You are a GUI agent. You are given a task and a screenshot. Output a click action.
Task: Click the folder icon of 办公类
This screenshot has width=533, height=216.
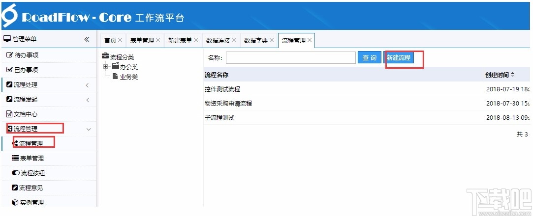(x=116, y=66)
